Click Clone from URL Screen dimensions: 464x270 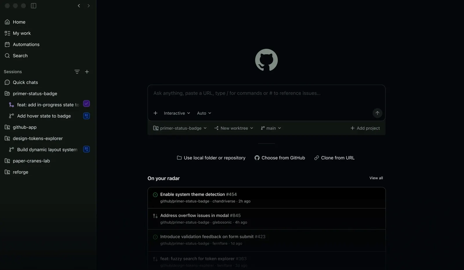tap(334, 158)
